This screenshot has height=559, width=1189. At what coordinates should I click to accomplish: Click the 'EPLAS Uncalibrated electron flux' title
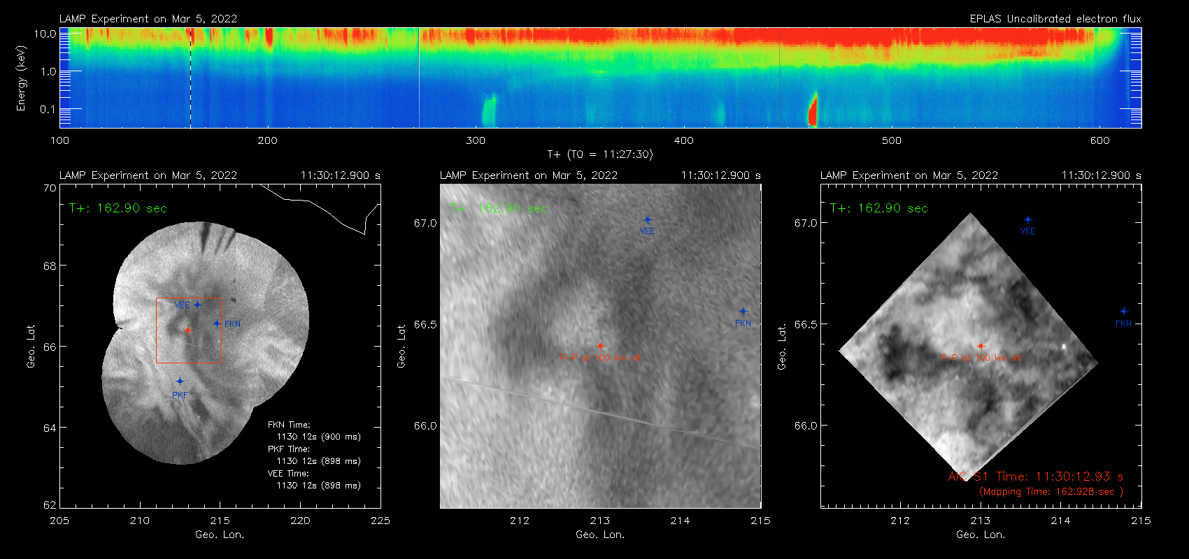tap(1055, 19)
